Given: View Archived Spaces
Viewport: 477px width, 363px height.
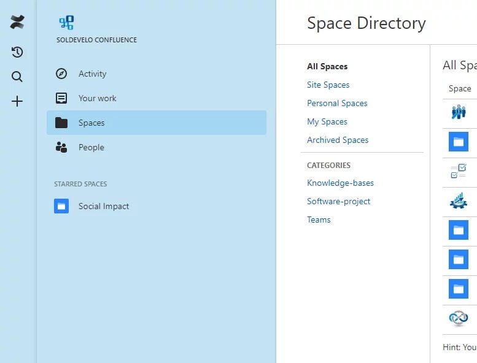Looking at the screenshot, I should coord(338,140).
